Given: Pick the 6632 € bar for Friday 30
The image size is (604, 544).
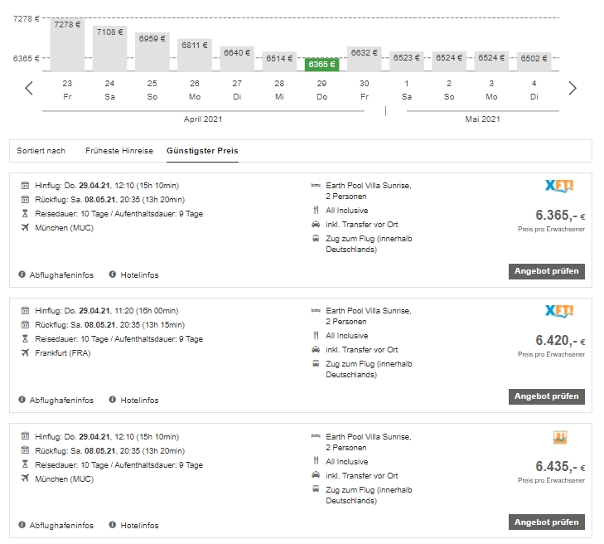Looking at the screenshot, I should (365, 58).
